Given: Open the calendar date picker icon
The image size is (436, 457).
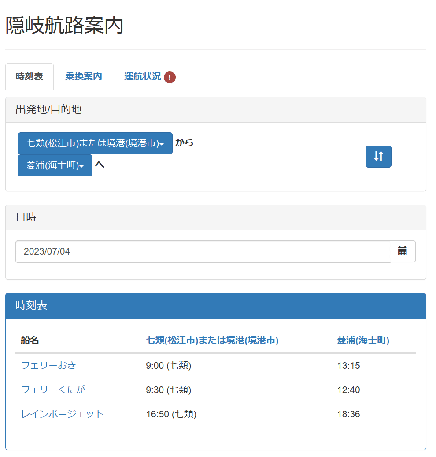Looking at the screenshot, I should (402, 251).
